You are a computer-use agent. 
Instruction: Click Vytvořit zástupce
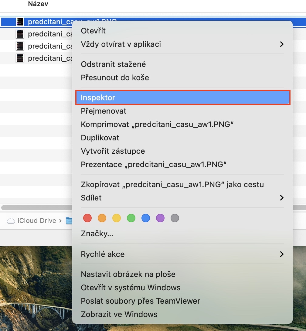tap(182, 151)
